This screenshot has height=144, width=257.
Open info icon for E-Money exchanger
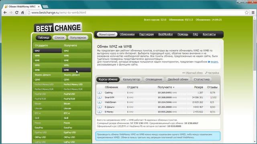(x=99, y=112)
